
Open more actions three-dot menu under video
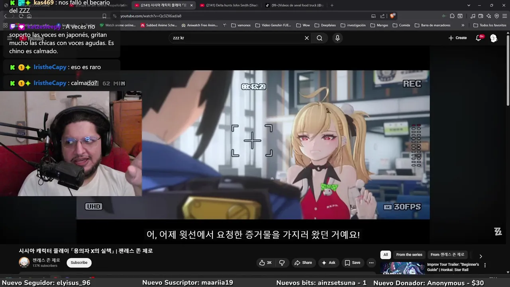[371, 263]
